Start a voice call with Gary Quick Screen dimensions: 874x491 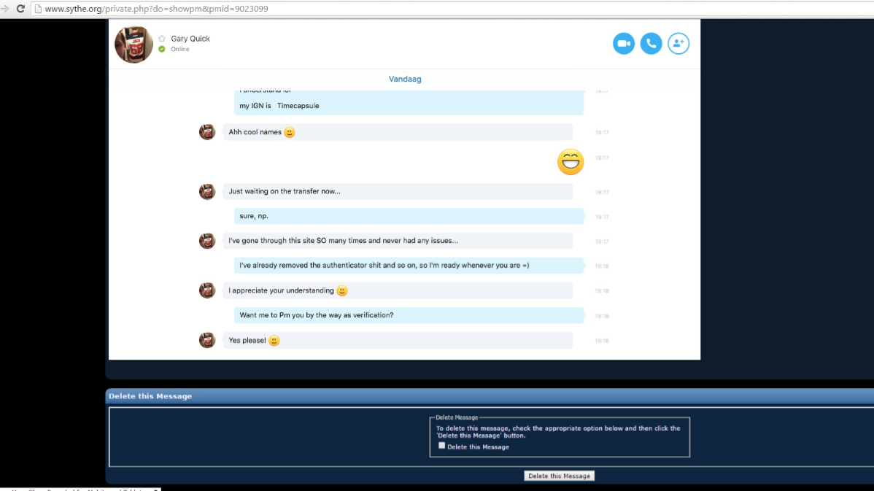click(x=651, y=44)
